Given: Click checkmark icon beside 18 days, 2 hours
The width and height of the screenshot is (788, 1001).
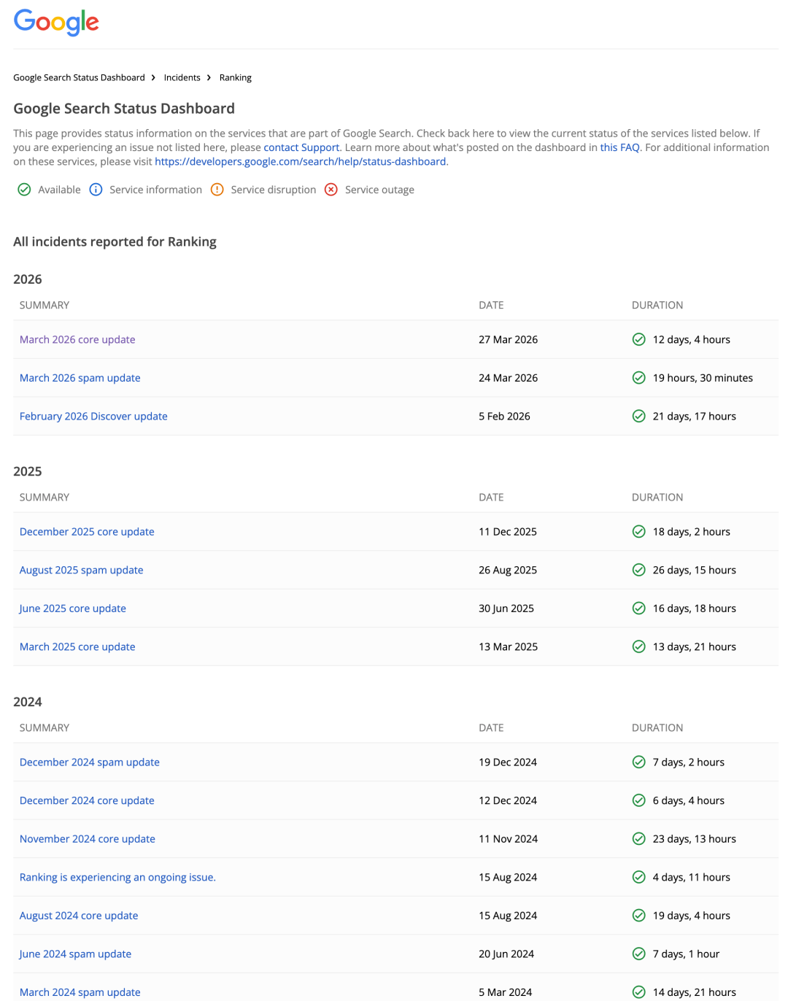Looking at the screenshot, I should point(638,532).
